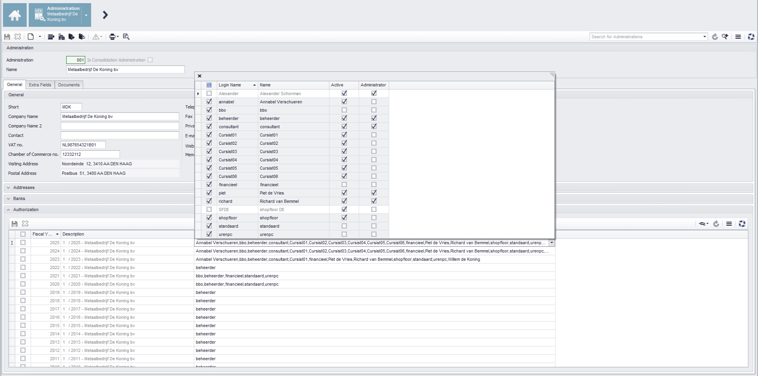The width and height of the screenshot is (758, 376).
Task: Click the forward chevron next to Administration tile
Action: pyautogui.click(x=105, y=15)
